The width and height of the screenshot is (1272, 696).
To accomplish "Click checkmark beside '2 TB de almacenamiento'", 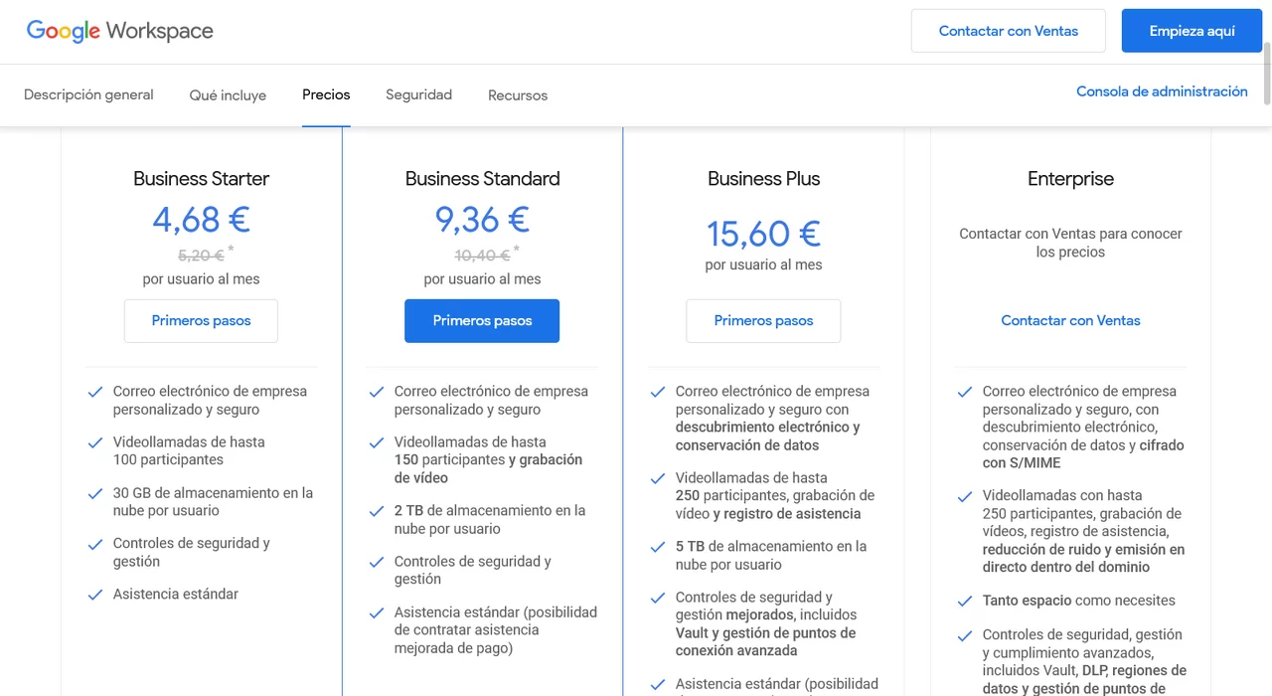I will coord(377,511).
